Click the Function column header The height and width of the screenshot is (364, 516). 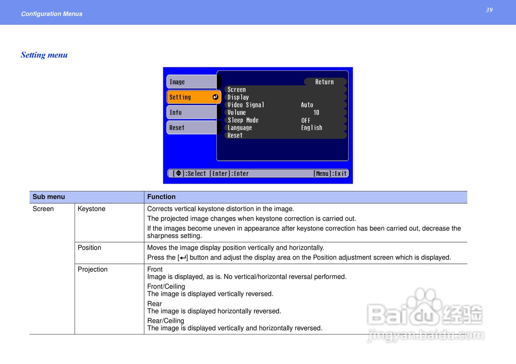(161, 196)
